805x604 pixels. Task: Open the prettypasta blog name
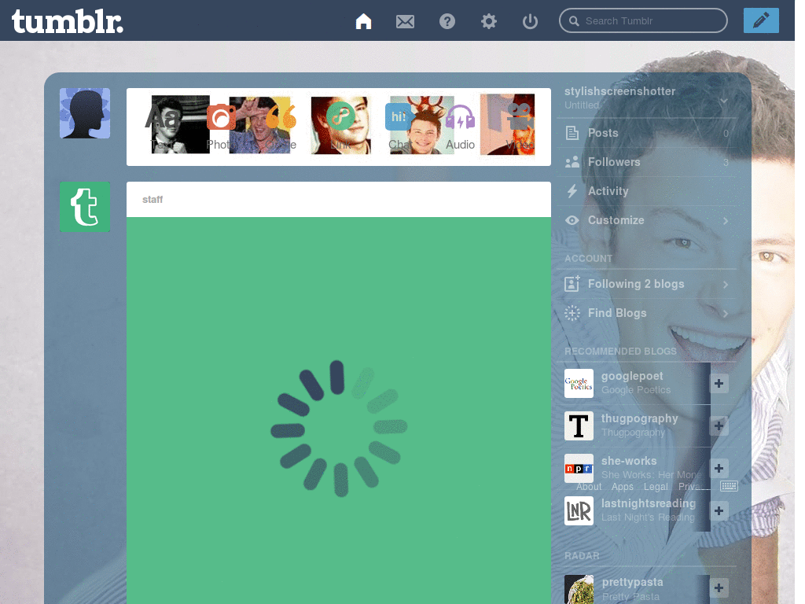[633, 583]
